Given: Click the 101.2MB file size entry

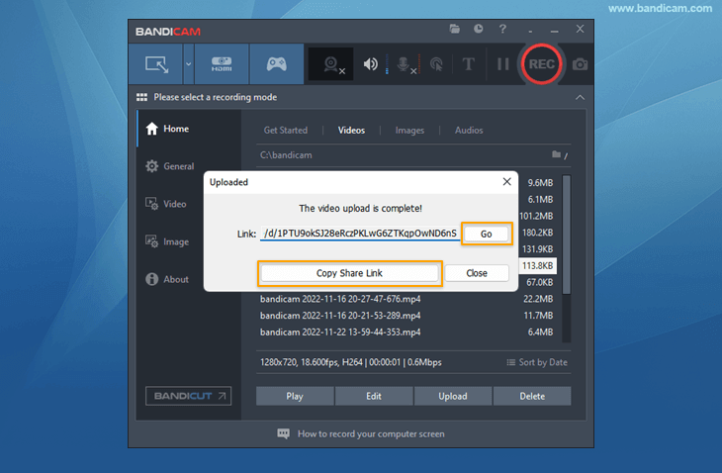Looking at the screenshot, I should click(x=536, y=216).
